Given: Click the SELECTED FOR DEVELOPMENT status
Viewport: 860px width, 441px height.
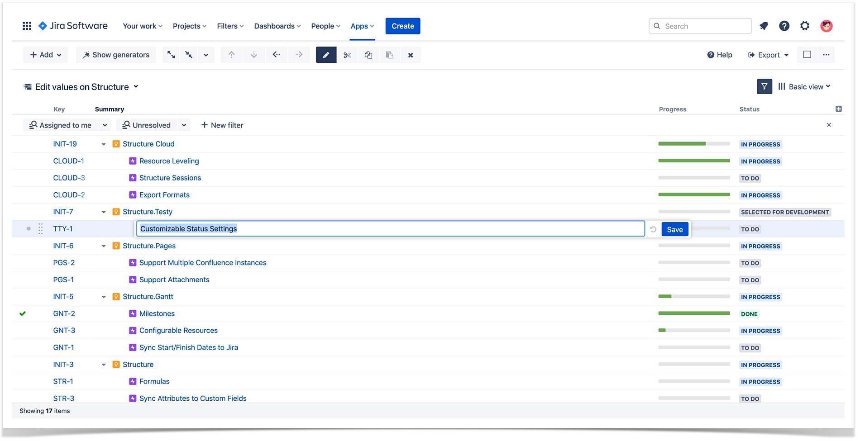Looking at the screenshot, I should pyautogui.click(x=785, y=212).
